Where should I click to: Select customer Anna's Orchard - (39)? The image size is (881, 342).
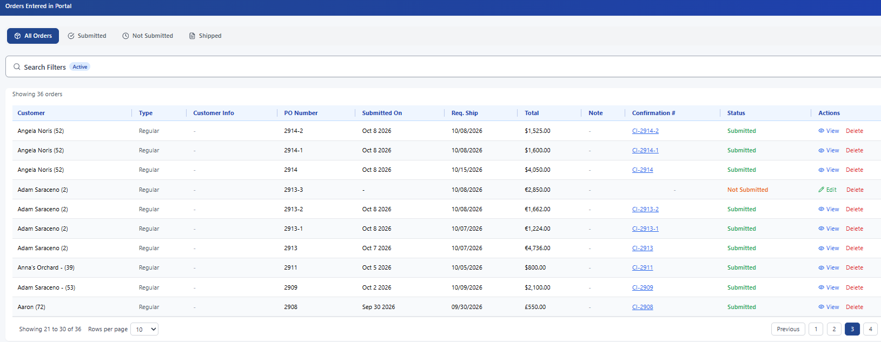point(46,267)
